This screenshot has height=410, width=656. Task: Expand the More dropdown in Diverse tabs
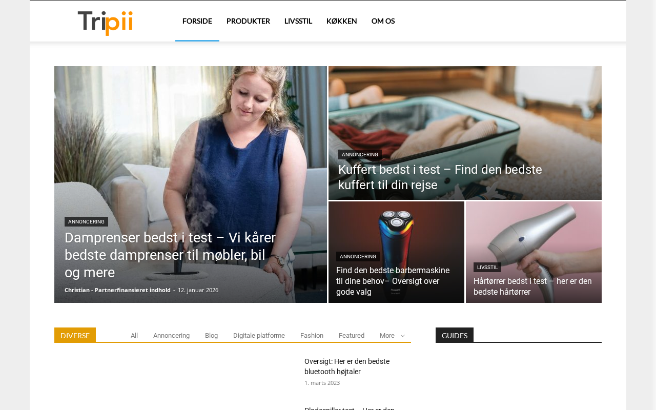392,336
